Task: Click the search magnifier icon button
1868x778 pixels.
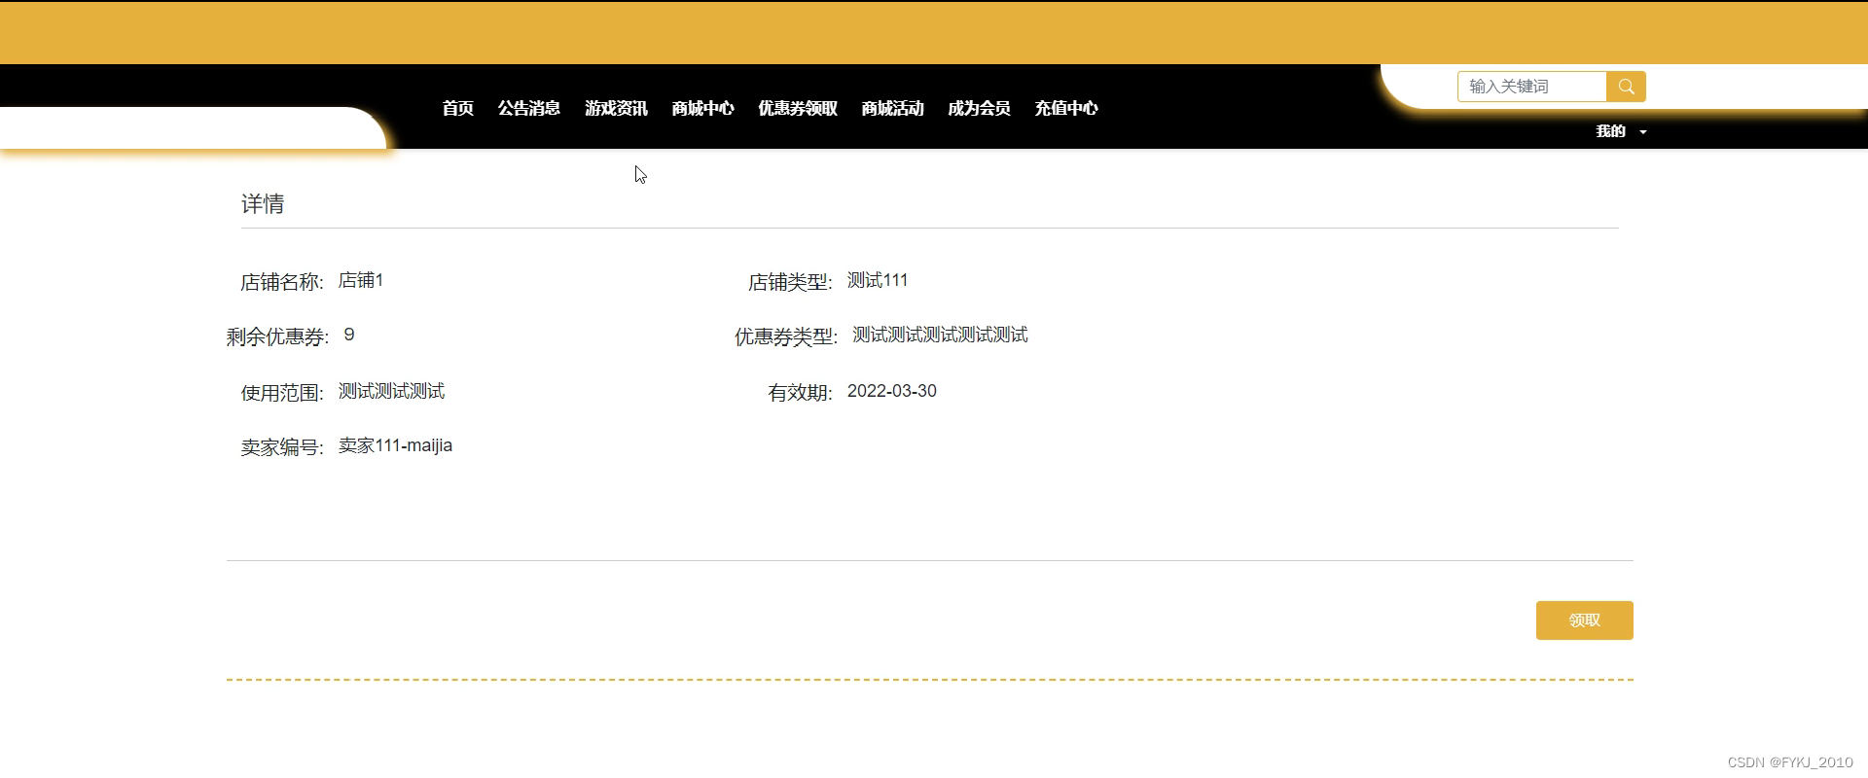Action: [1626, 87]
